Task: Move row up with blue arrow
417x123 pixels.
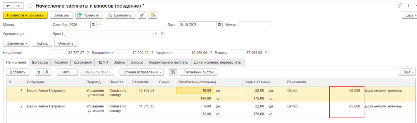Action: 39,72
